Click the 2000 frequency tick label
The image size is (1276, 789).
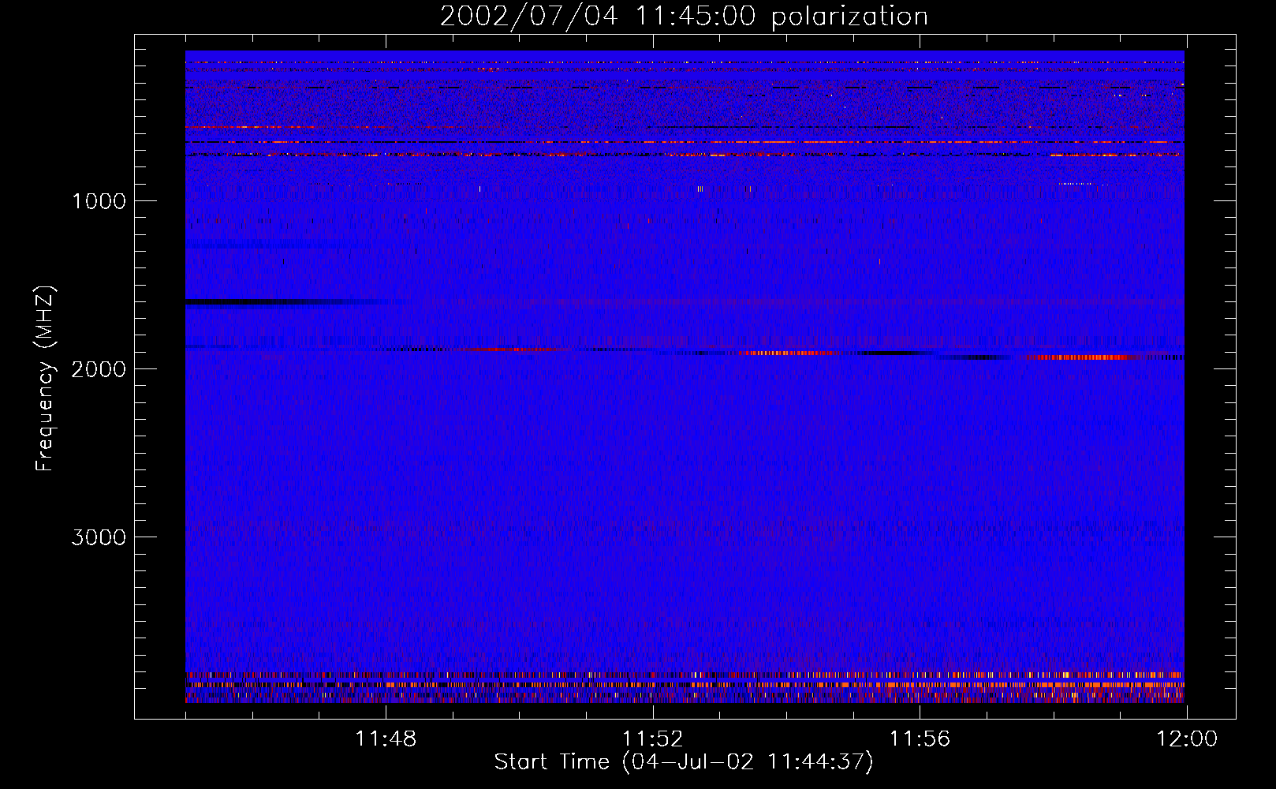pyautogui.click(x=99, y=369)
